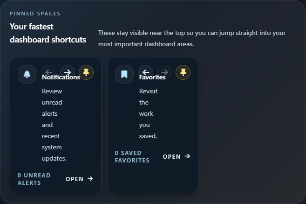
Task: Click the left arrow on Notifications card
Action: click(49, 72)
